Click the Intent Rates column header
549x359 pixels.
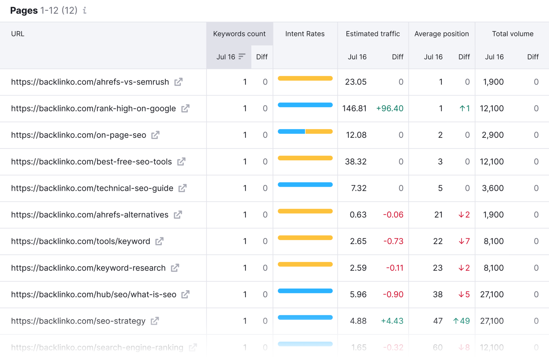(x=305, y=34)
